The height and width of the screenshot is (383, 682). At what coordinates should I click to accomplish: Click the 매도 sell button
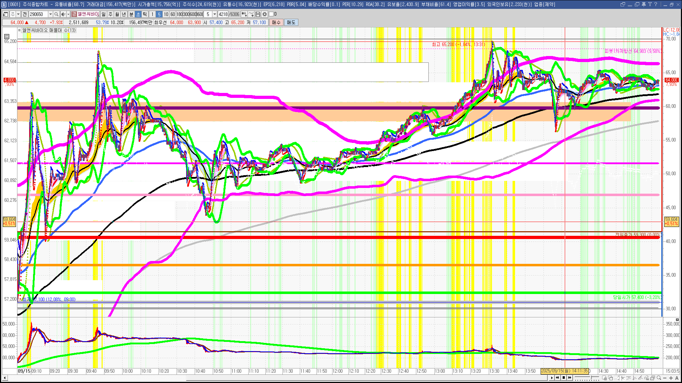[291, 22]
